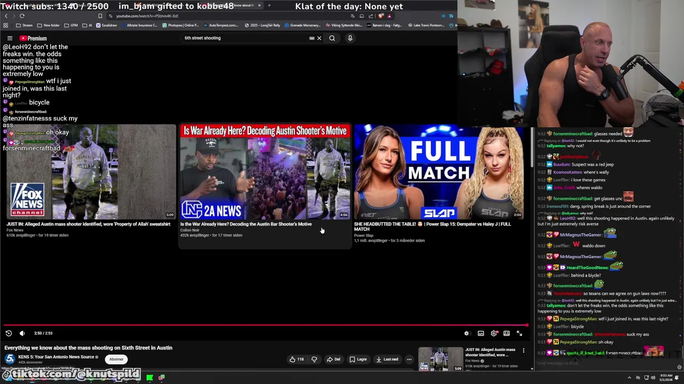Open the player settings gear

tap(494, 333)
